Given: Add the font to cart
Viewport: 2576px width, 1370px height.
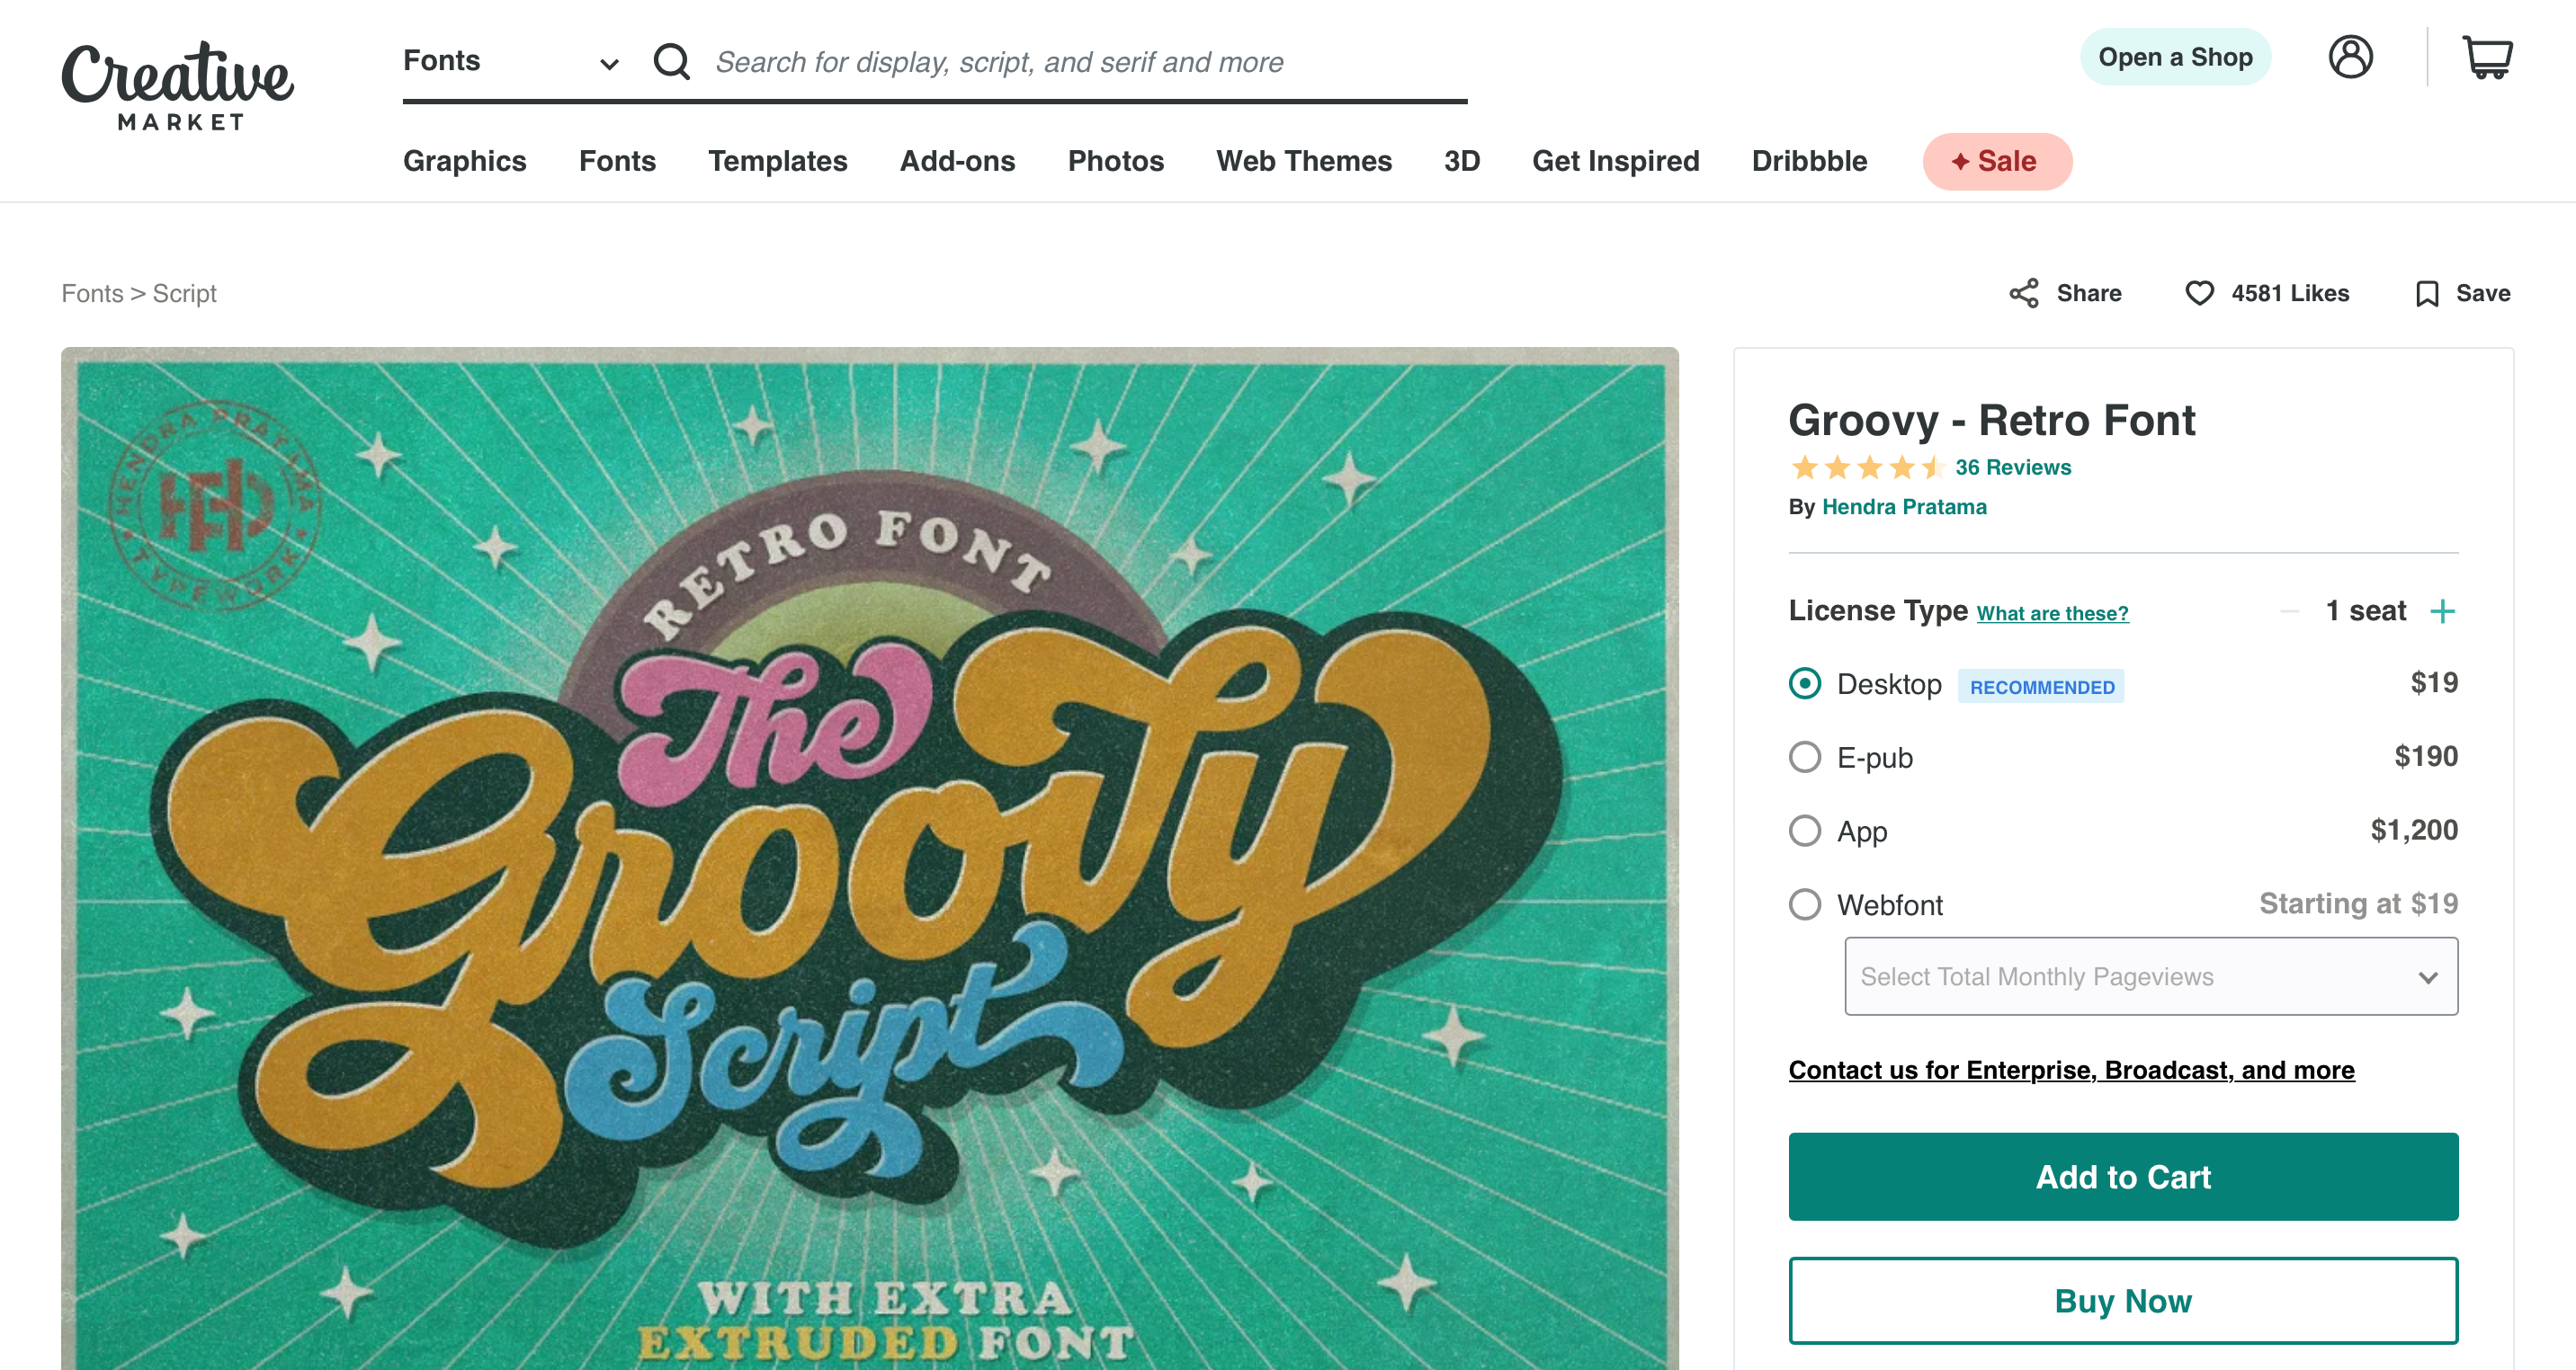Looking at the screenshot, I should (x=2122, y=1177).
